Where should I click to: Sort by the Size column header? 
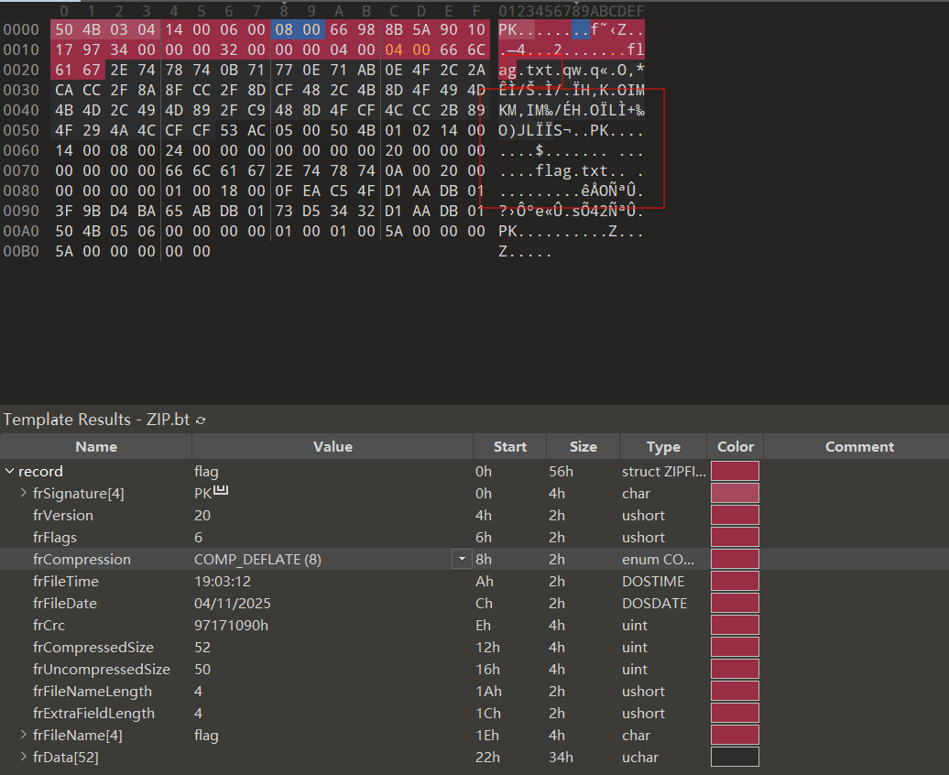(x=583, y=447)
